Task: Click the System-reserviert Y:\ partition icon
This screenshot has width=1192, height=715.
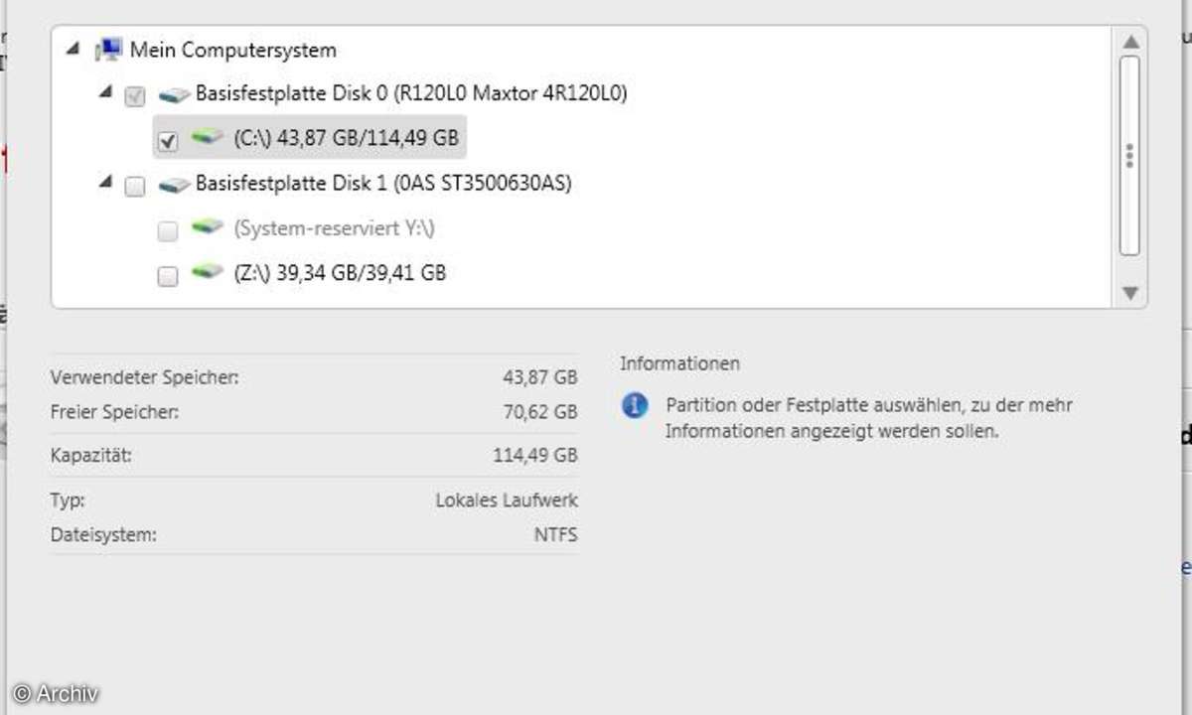Action: coord(208,228)
